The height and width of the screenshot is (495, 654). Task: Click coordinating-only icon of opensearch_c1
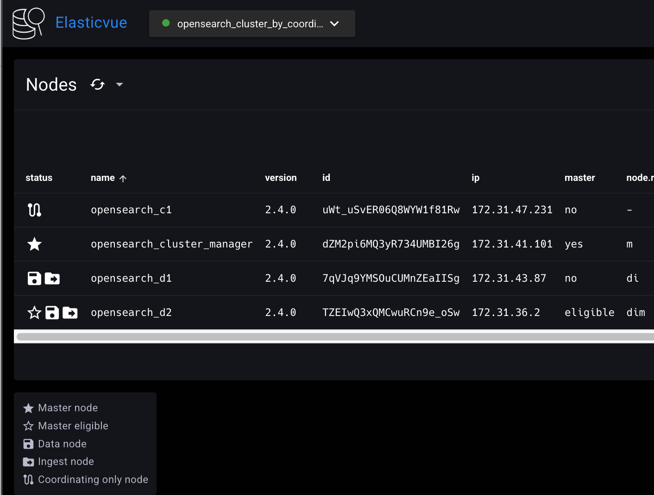point(34,210)
